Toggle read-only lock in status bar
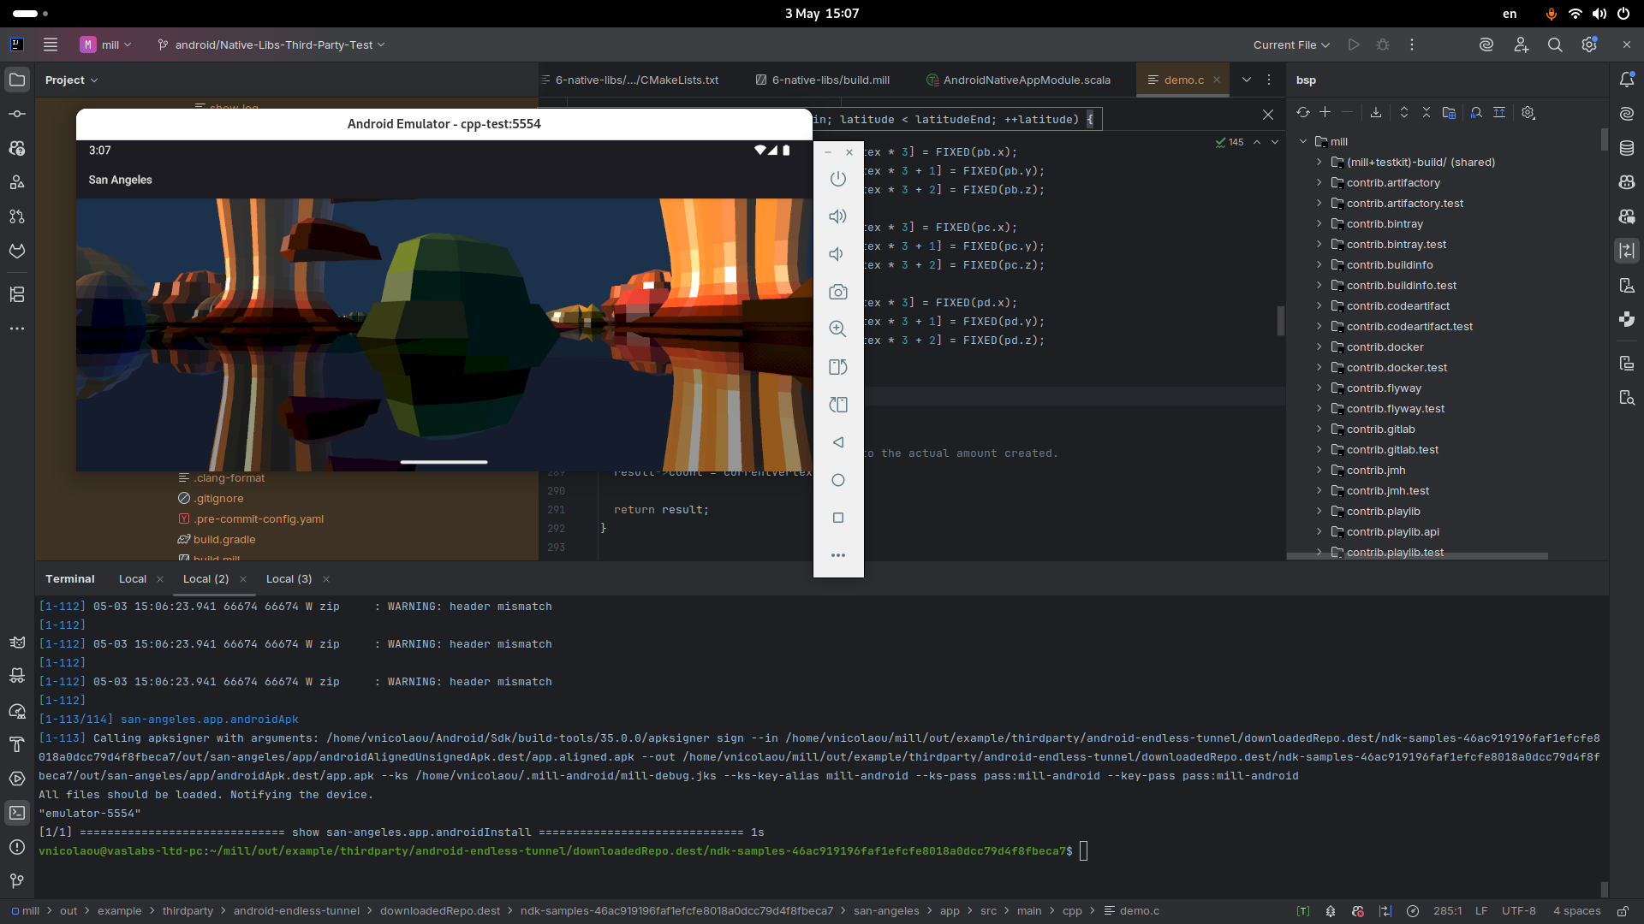This screenshot has width=1644, height=924. pos(1623,911)
